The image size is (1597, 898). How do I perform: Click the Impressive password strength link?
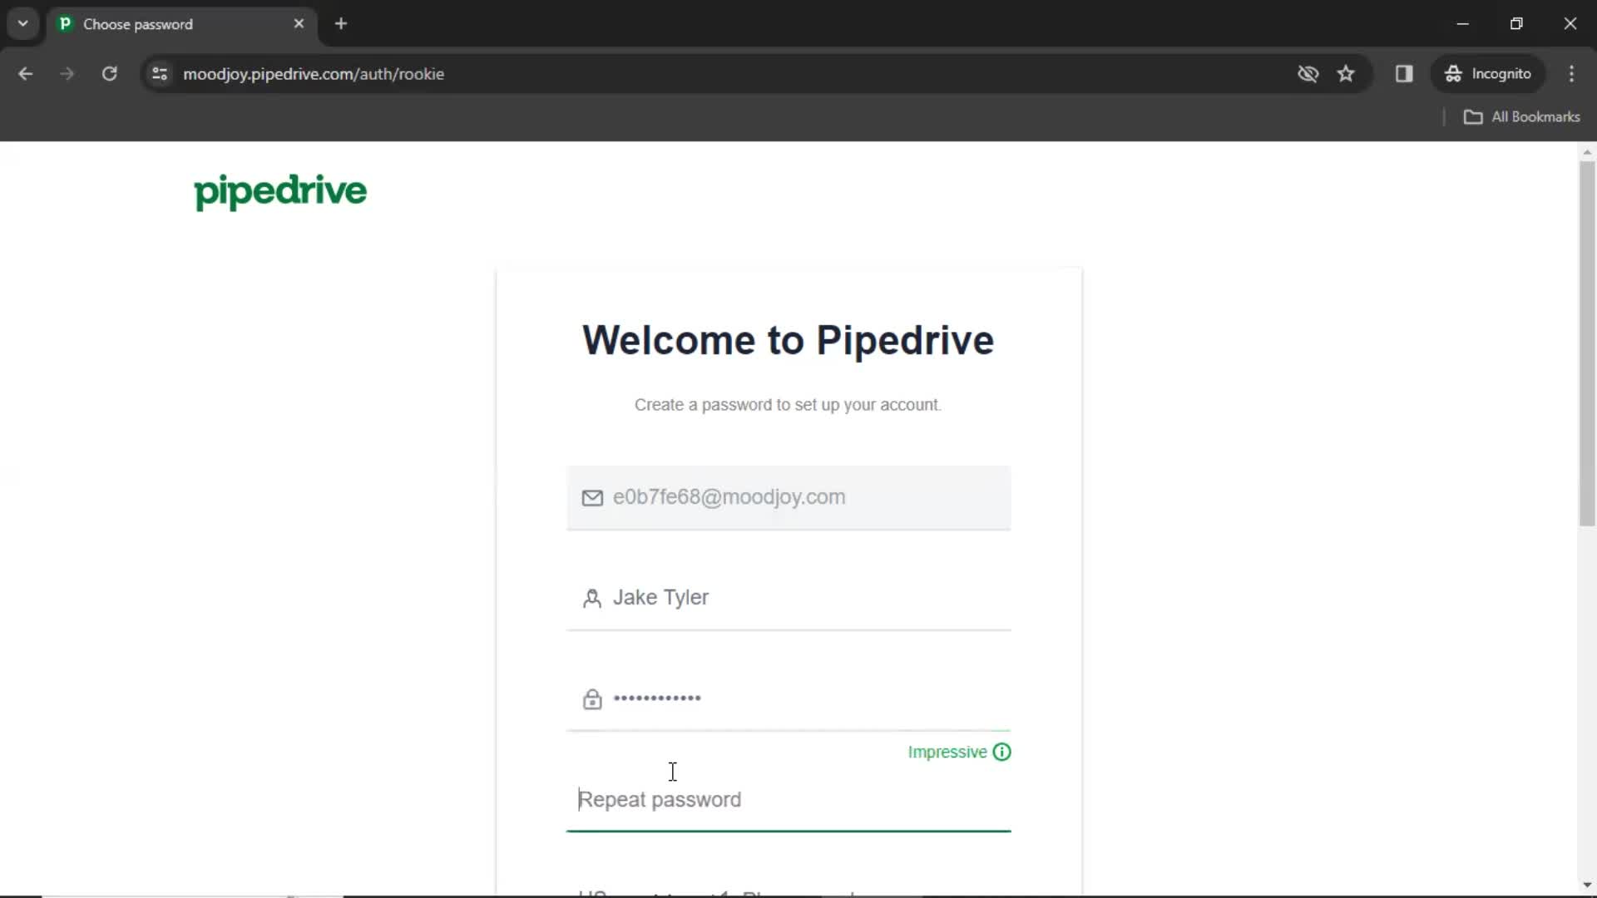[x=957, y=751]
